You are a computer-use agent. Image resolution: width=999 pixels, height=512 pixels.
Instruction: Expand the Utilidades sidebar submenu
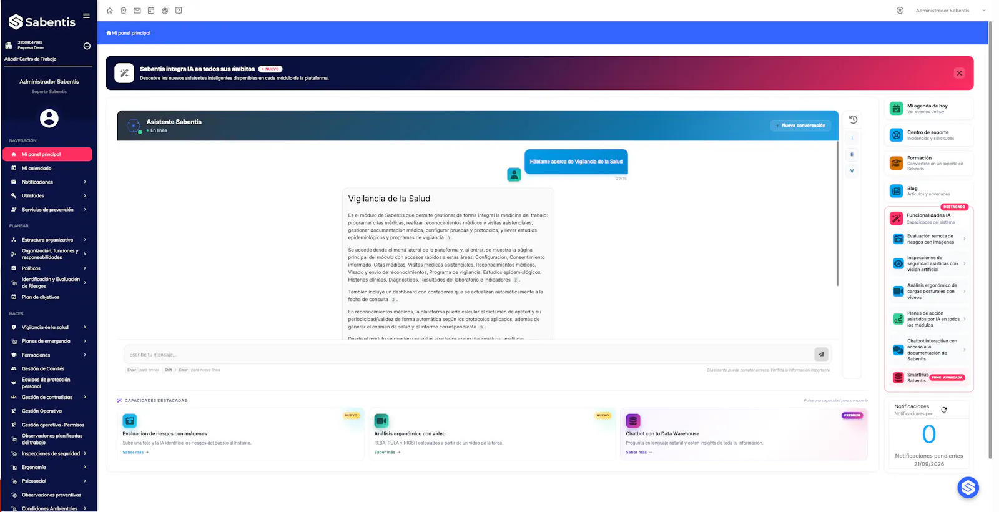pos(85,195)
